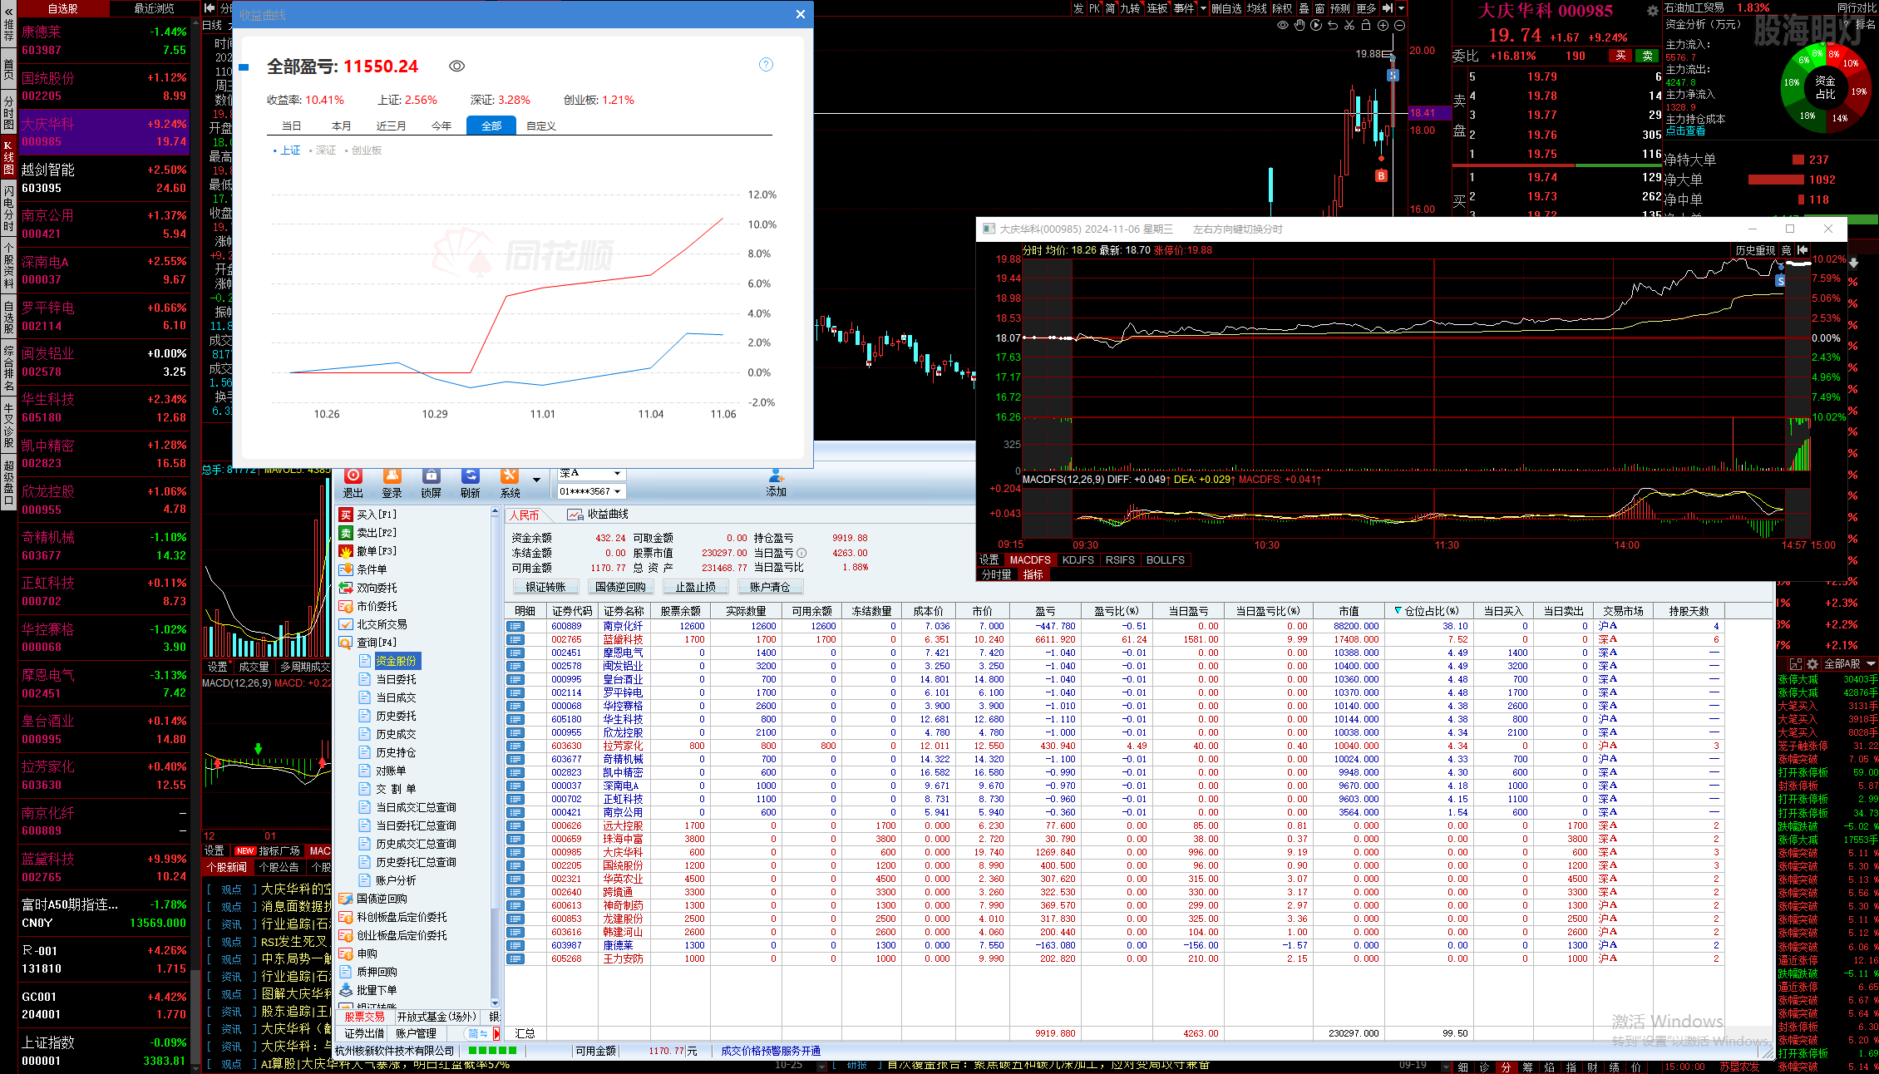This screenshot has height=1074, width=1879.
Task: Click the 买入[F1] buy icon
Action: pyautogui.click(x=347, y=515)
